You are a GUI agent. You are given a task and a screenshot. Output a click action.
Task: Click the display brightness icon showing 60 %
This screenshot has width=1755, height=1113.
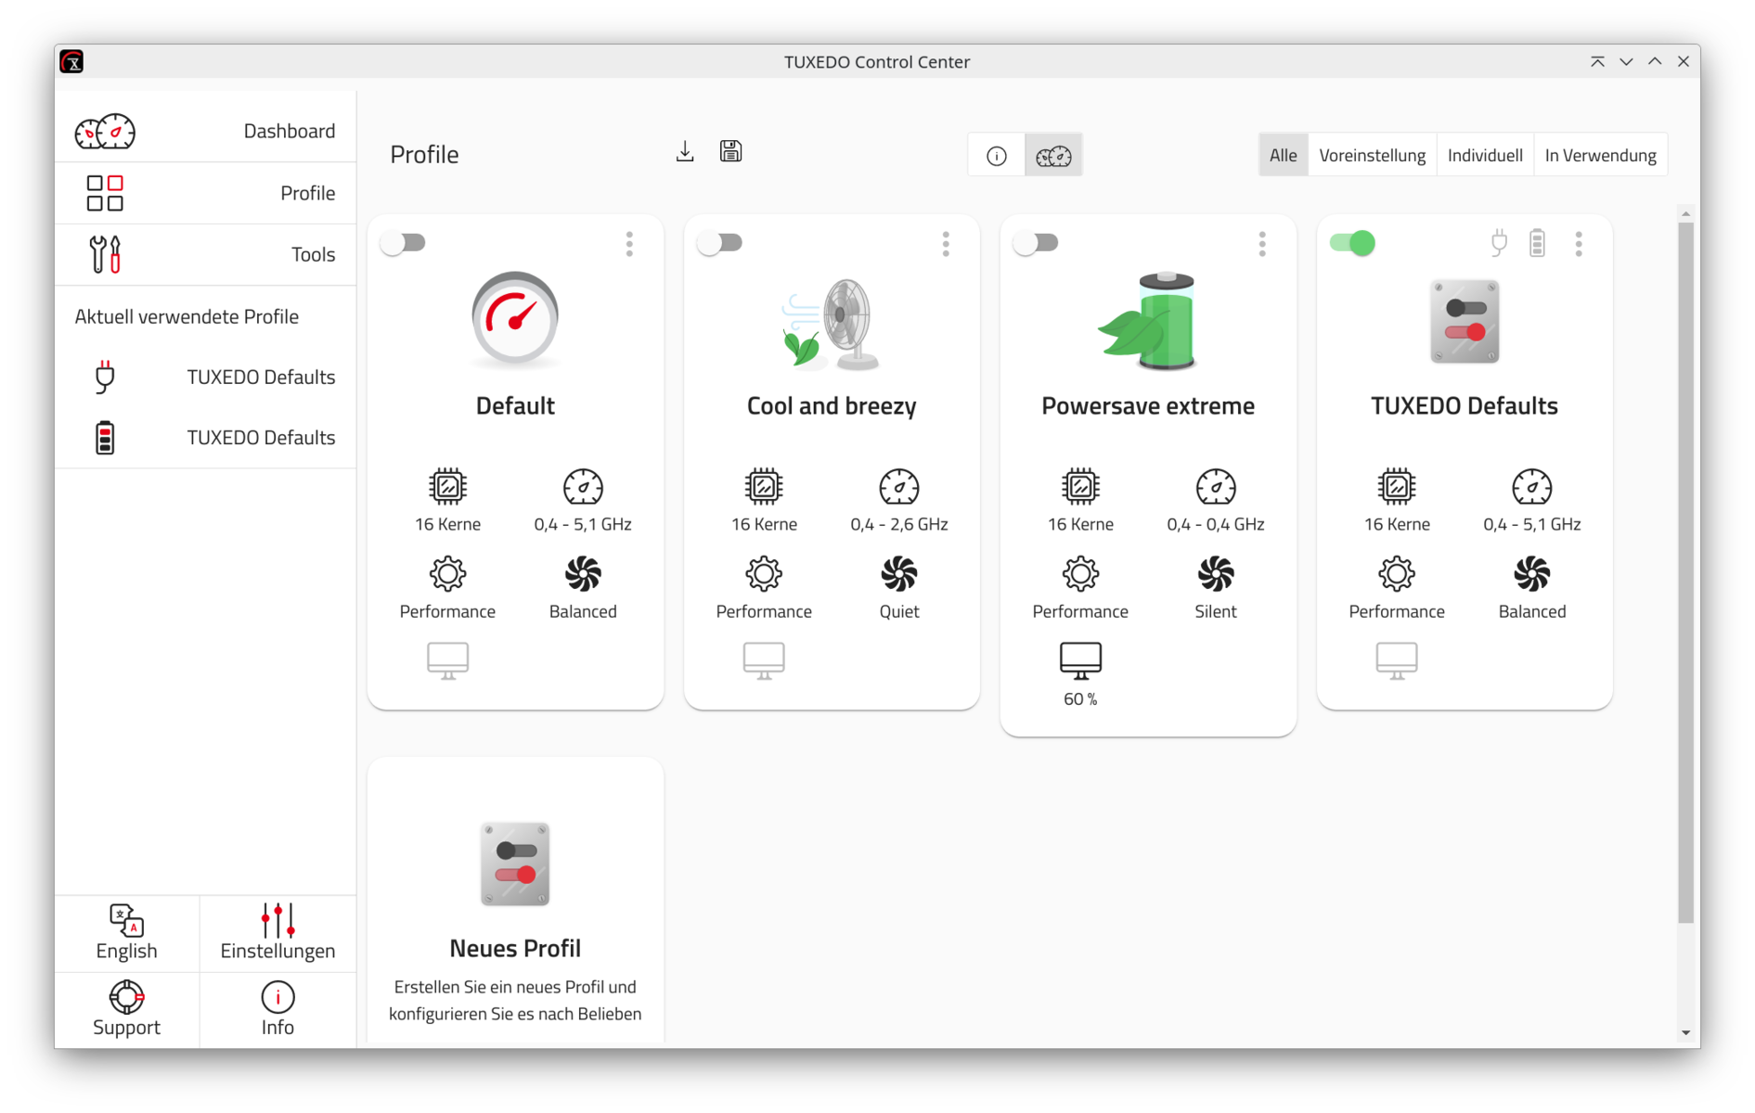pyautogui.click(x=1080, y=660)
